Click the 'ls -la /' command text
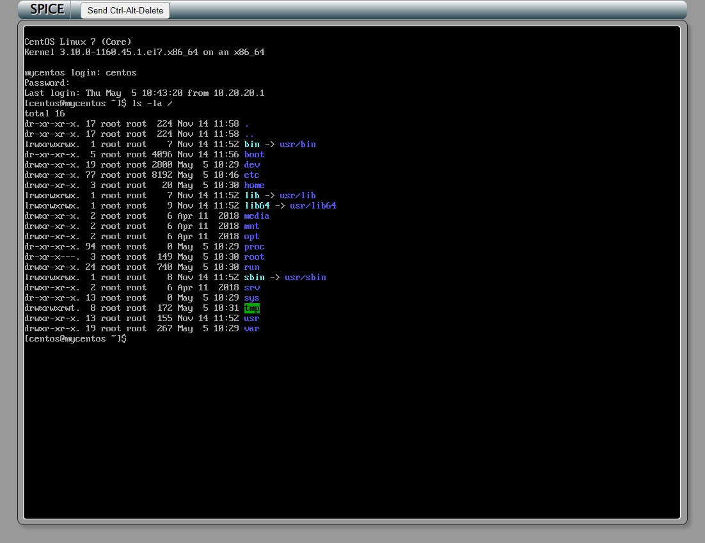This screenshot has height=543, width=705. (x=152, y=104)
